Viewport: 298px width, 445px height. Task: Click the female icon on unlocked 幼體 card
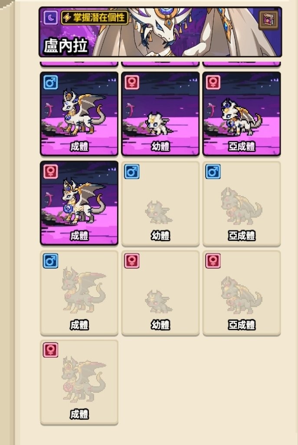point(132,82)
